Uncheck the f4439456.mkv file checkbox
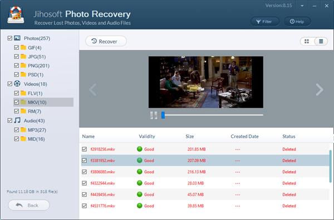The image size is (334, 220). point(85,194)
